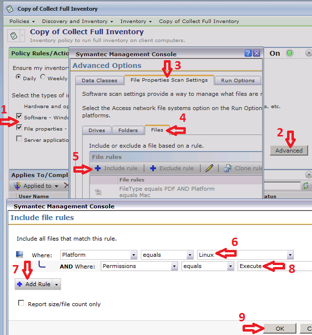Select the FileType equals PDF AND Platform rule

point(167,192)
